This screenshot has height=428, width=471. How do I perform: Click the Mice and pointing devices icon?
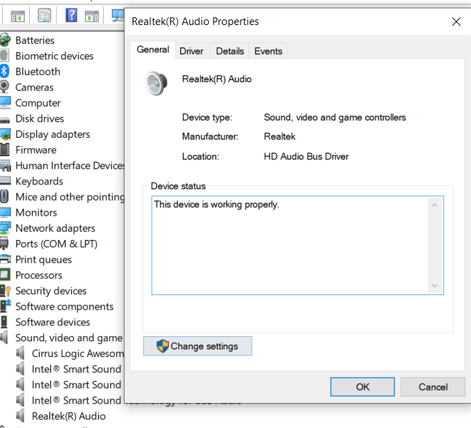pyautogui.click(x=4, y=196)
